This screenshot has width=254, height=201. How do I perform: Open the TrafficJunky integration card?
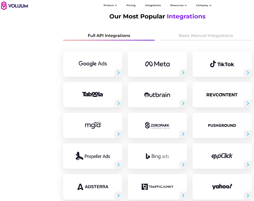157,187
